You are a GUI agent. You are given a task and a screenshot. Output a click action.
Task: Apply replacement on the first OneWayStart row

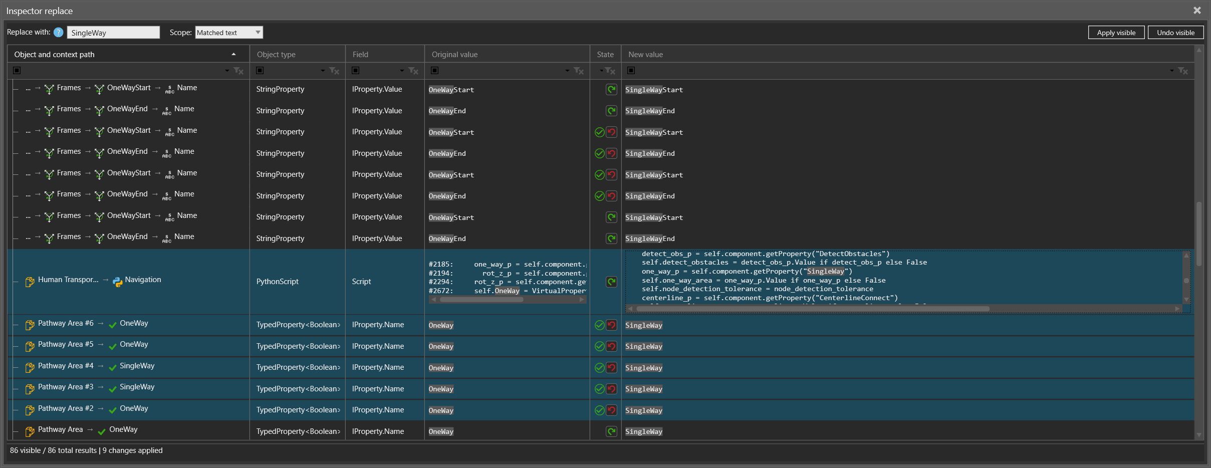(611, 90)
